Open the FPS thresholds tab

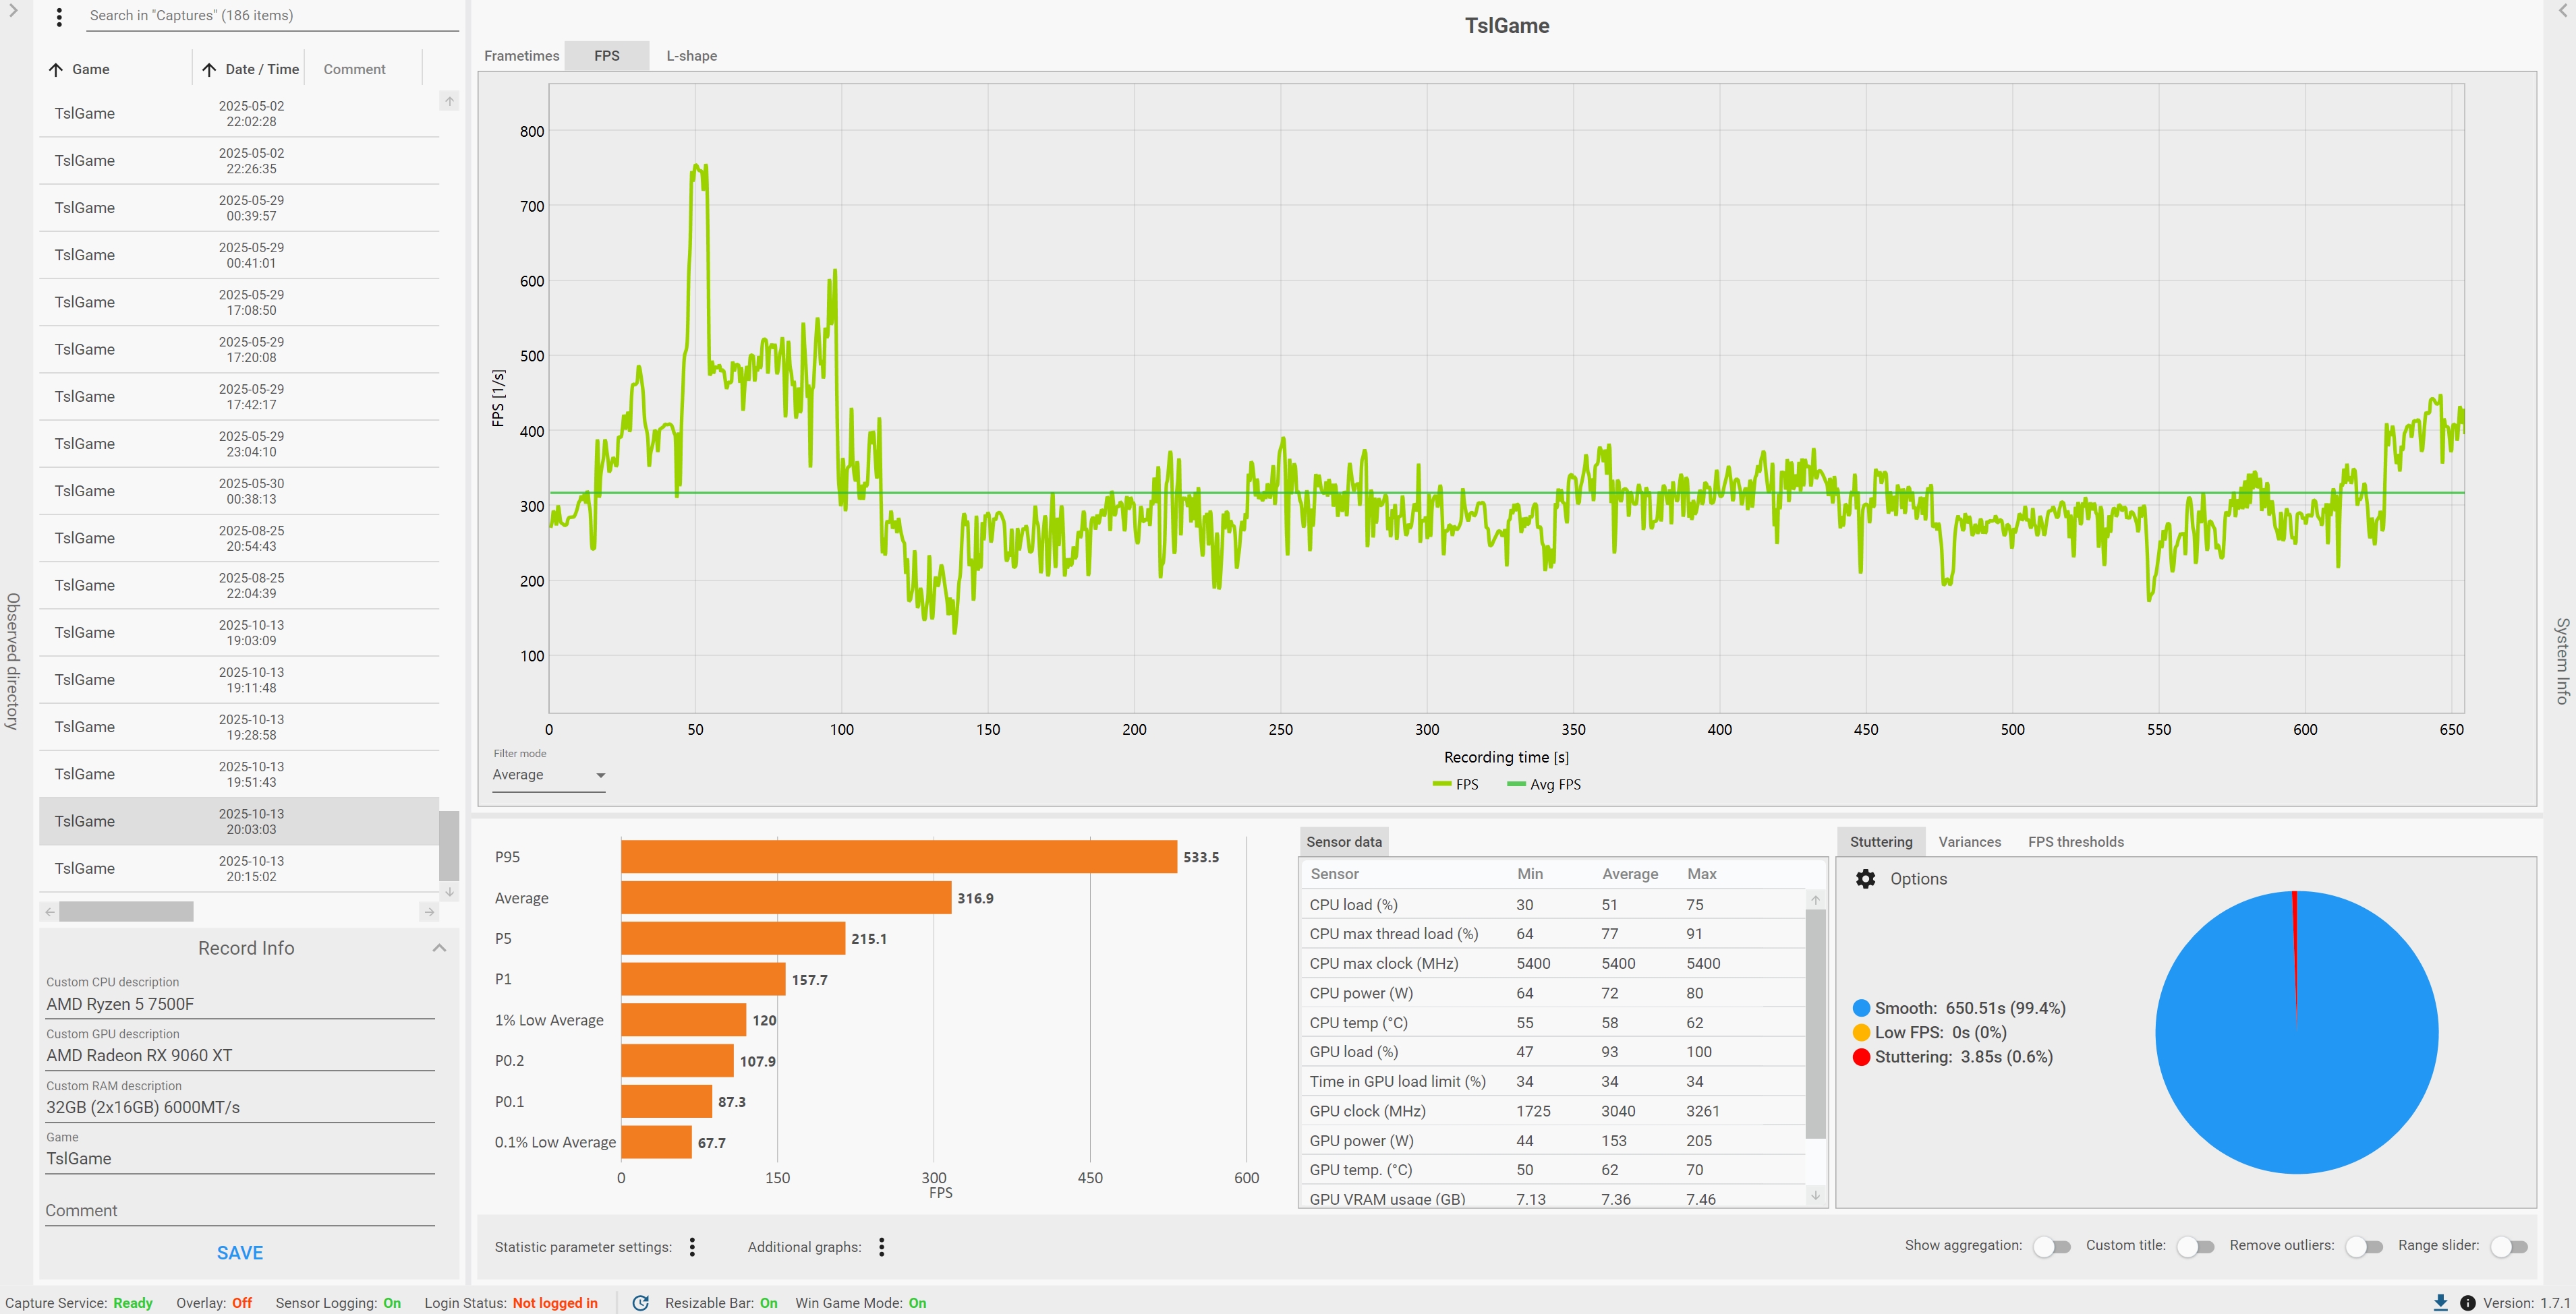point(2075,841)
